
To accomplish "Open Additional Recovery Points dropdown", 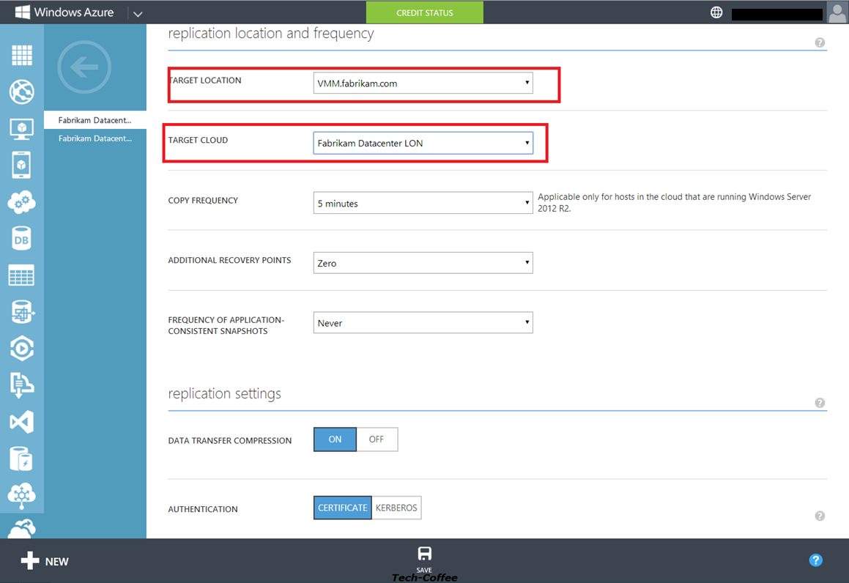I will pos(423,262).
